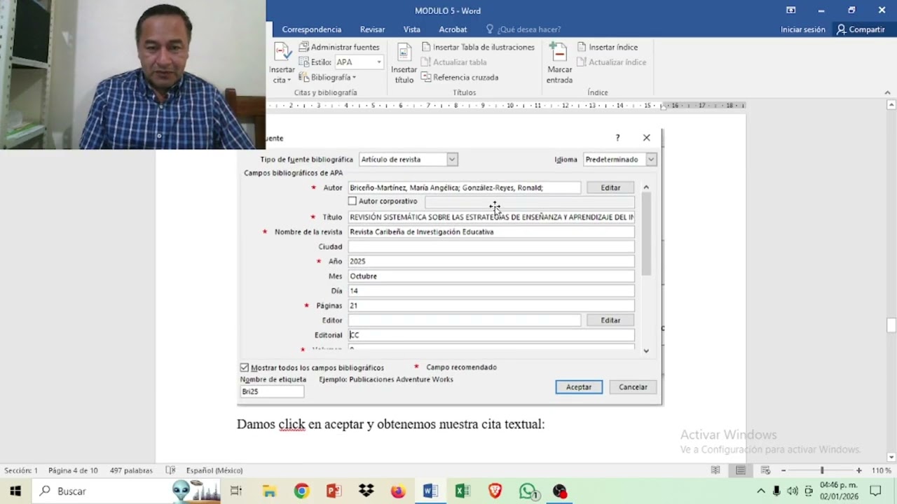Toggle the Autor corporativo checkbox
The image size is (897, 504).
click(x=352, y=202)
